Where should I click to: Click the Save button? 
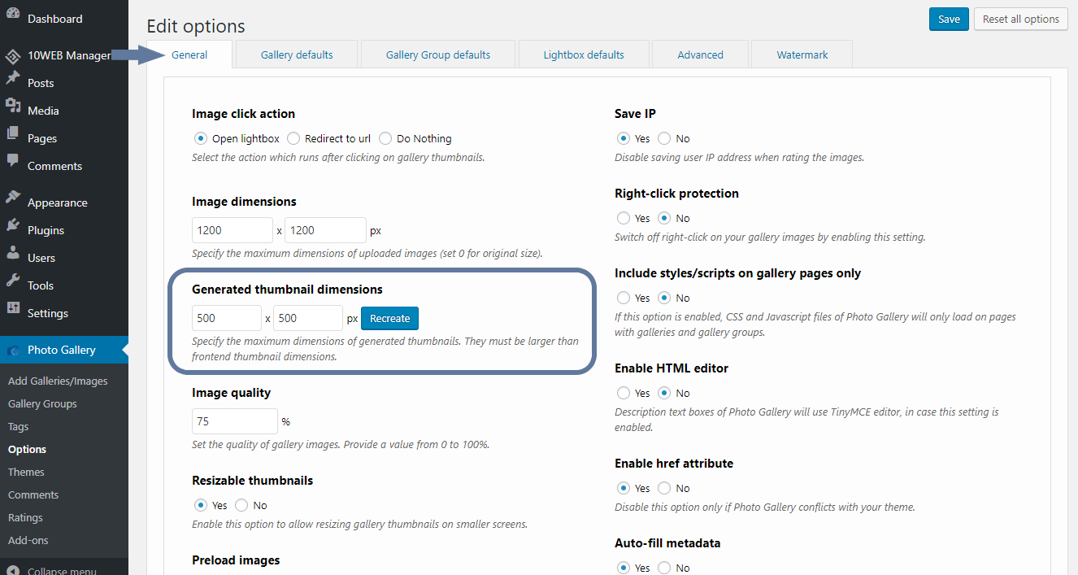click(949, 20)
